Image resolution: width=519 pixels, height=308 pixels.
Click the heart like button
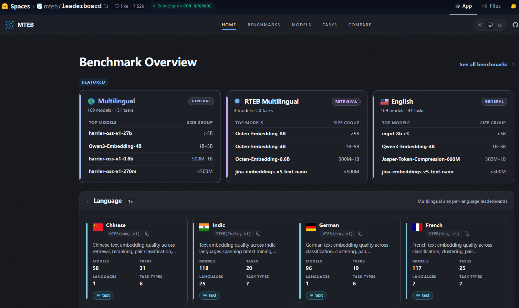click(x=121, y=6)
